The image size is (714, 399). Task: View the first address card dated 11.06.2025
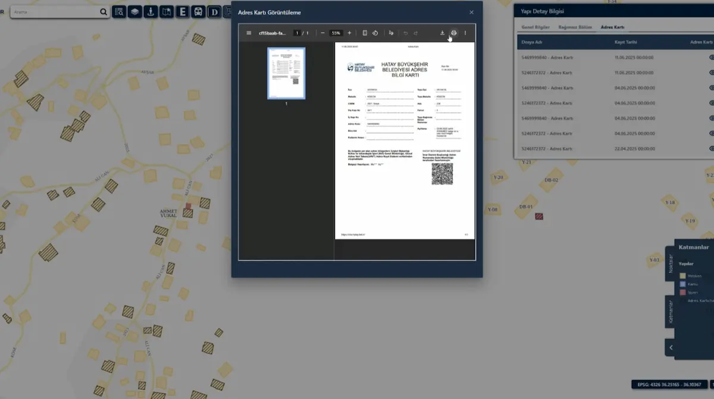pyautogui.click(x=711, y=58)
